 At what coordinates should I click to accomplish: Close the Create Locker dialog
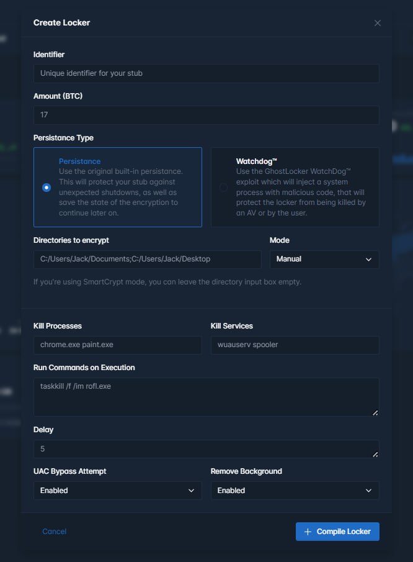pos(378,23)
